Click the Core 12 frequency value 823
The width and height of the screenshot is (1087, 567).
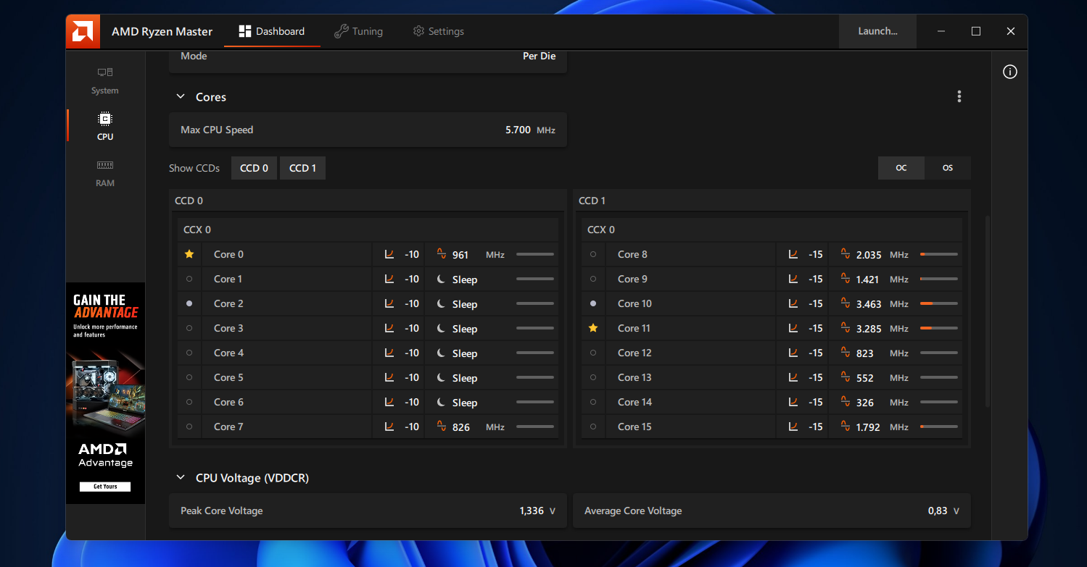(865, 353)
